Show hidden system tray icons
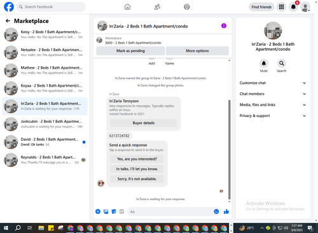318x233 pixels. point(262,228)
